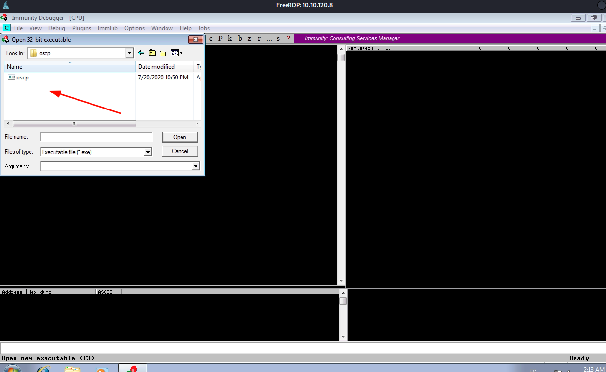This screenshot has width=606, height=372.
Task: Open the Debug menu
Action: click(x=57, y=28)
